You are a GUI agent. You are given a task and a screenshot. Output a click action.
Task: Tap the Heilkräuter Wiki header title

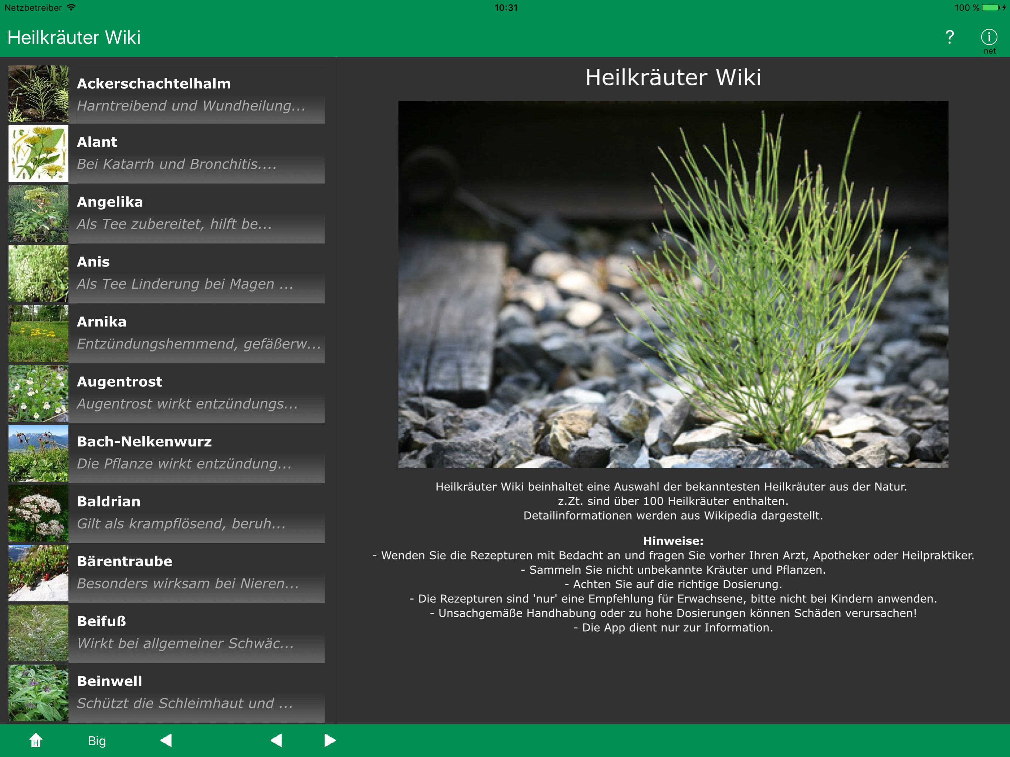coord(74,37)
